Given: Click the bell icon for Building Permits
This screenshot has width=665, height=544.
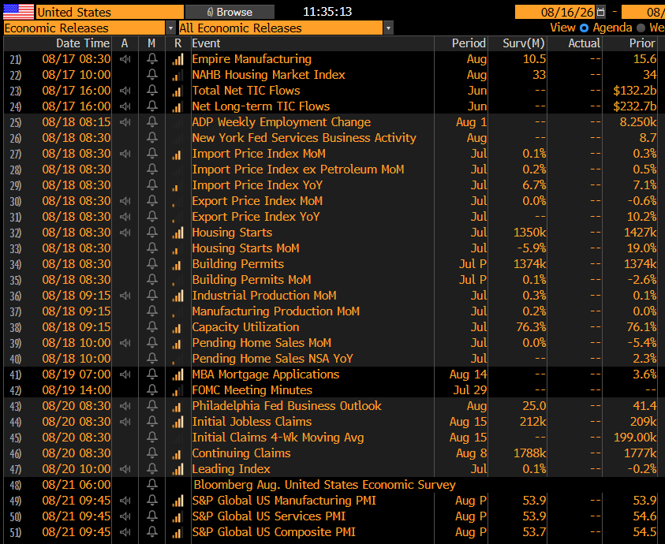Looking at the screenshot, I should (151, 264).
